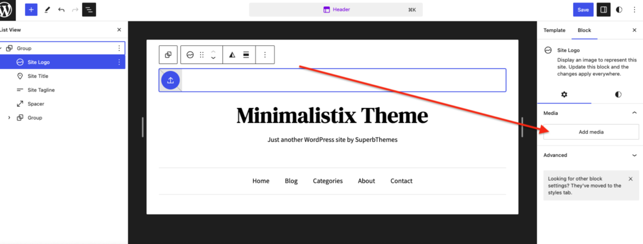
Task: Click the Minimalistix Theme site title
Action: coord(332,115)
